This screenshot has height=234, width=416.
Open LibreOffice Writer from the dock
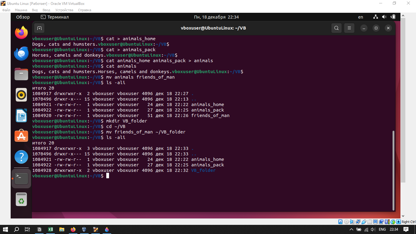(x=21, y=115)
